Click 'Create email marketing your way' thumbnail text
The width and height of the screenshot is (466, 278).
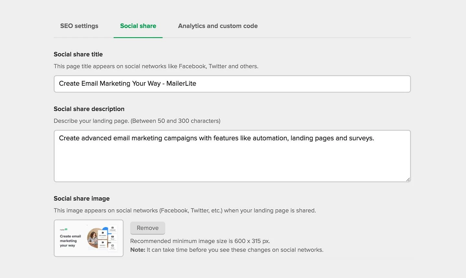70,241
